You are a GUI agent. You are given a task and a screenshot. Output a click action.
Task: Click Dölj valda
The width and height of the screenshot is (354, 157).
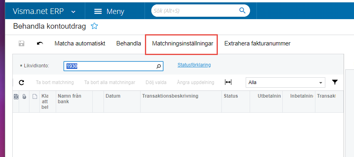coord(156,82)
